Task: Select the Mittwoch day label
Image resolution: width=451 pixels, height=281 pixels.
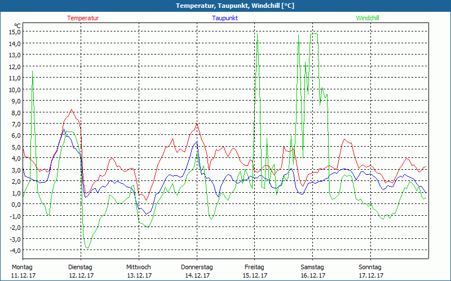Action: click(x=138, y=268)
